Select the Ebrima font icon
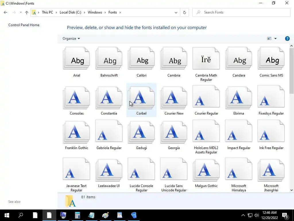This screenshot has height=221, width=294. tap(239, 98)
